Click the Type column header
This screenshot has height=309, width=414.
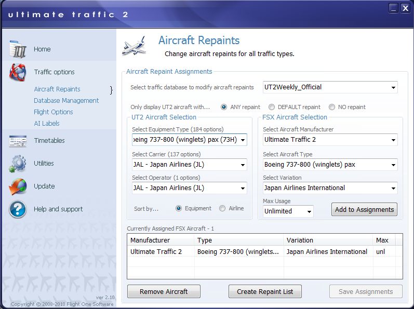(239, 240)
